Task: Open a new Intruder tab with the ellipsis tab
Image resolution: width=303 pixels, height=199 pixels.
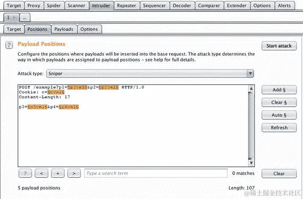Action: [25, 18]
